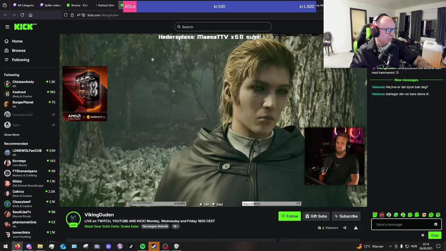Image resolution: width=446 pixels, height=251 pixels.
Task: Open Steam from the taskbar
Action: tap(154, 246)
